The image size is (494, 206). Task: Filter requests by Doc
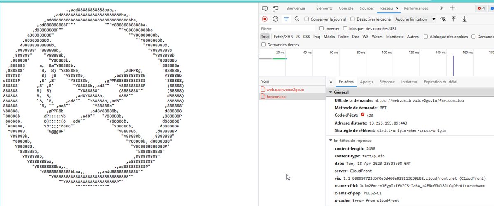click(356, 37)
